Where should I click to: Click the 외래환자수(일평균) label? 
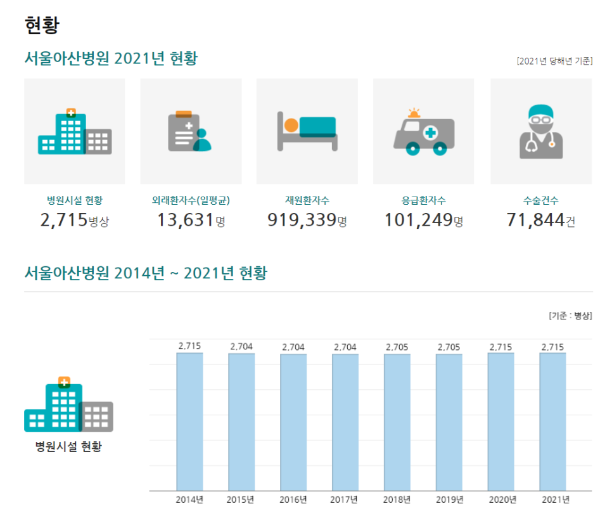191,200
